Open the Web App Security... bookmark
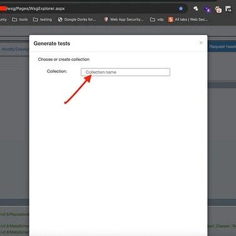The width and height of the screenshot is (236, 236). pyautogui.click(x=124, y=19)
